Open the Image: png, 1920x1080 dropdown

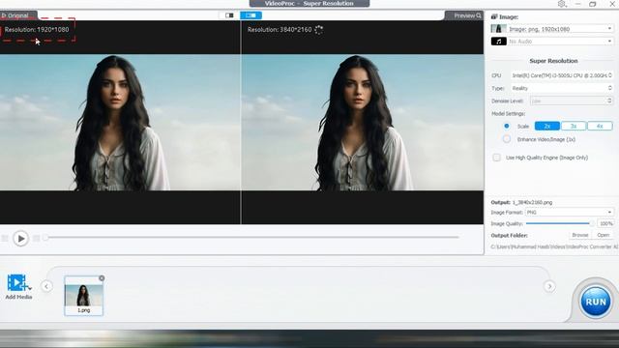point(561,29)
